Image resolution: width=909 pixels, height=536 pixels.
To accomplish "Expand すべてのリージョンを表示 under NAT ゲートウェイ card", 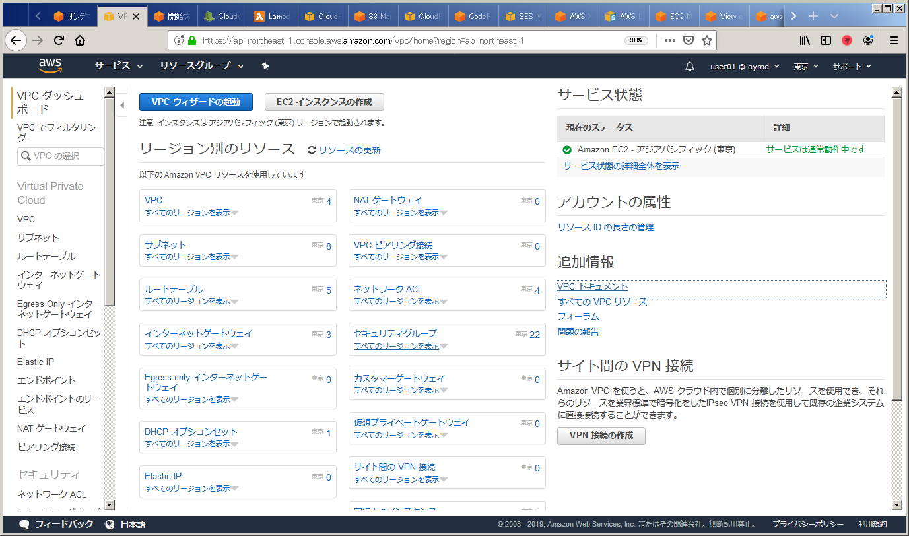I will point(400,213).
